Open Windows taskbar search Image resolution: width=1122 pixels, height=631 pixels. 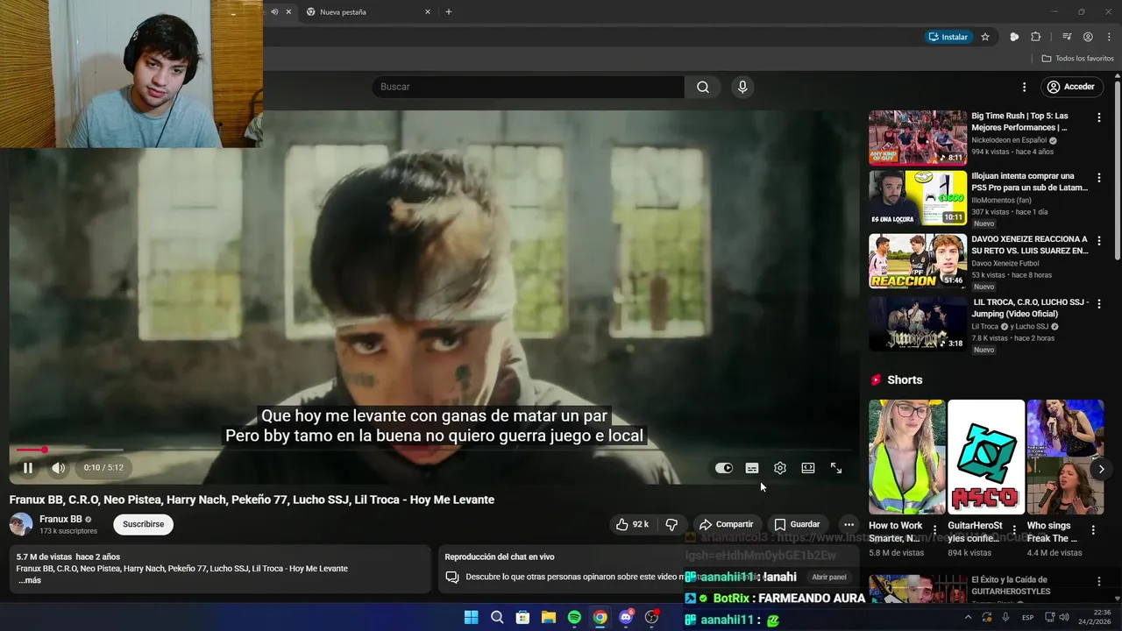tap(497, 618)
